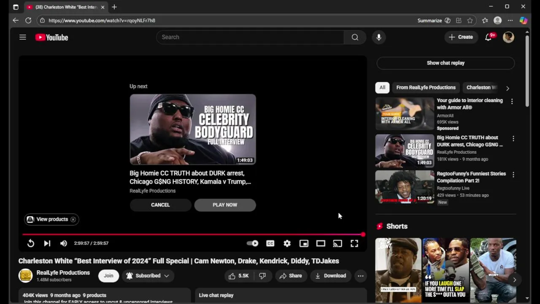This screenshot has height=304, width=540.
Task: Toggle closed captions
Action: pyautogui.click(x=270, y=243)
